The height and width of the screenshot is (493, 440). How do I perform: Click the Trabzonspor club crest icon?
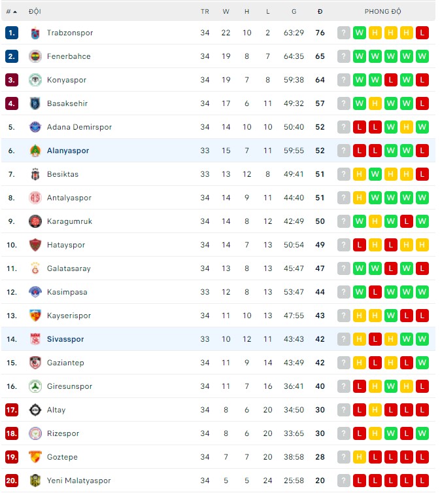click(35, 33)
